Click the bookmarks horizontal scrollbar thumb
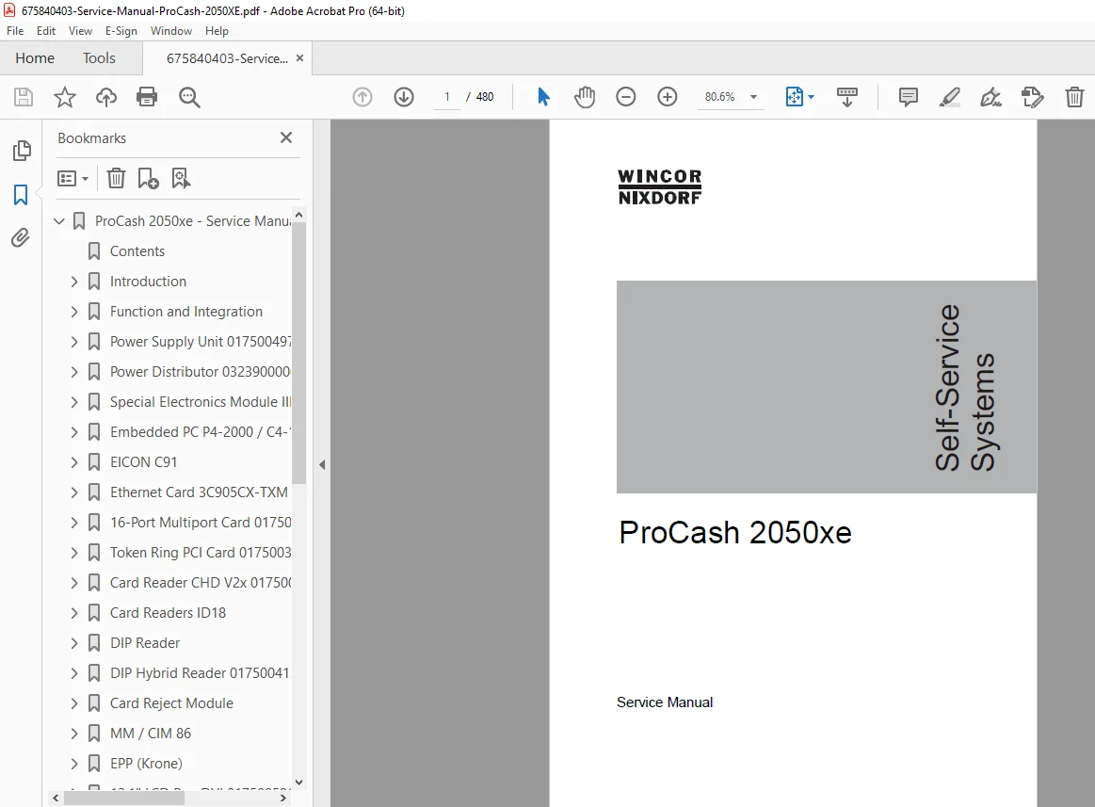The width and height of the screenshot is (1095, 807). pos(124,798)
